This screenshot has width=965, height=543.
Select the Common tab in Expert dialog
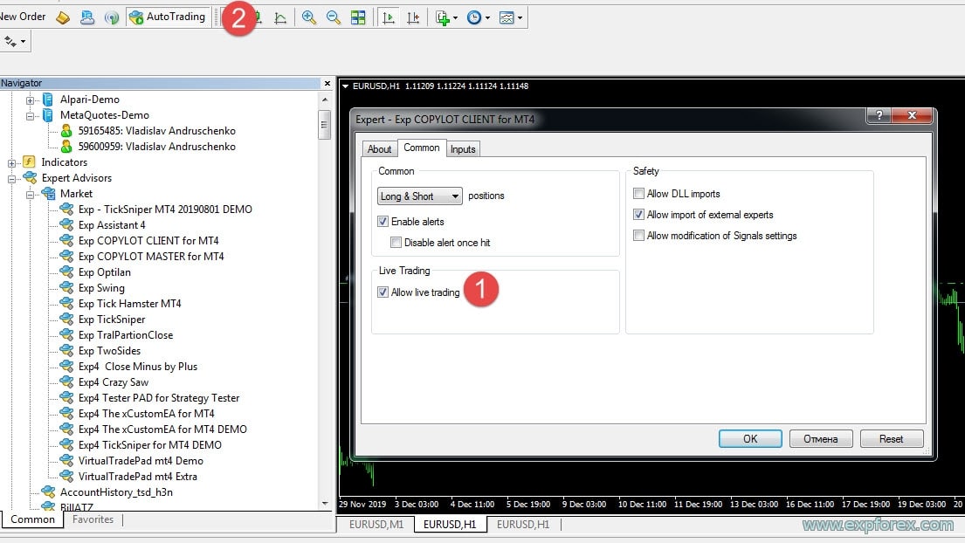pyautogui.click(x=422, y=148)
